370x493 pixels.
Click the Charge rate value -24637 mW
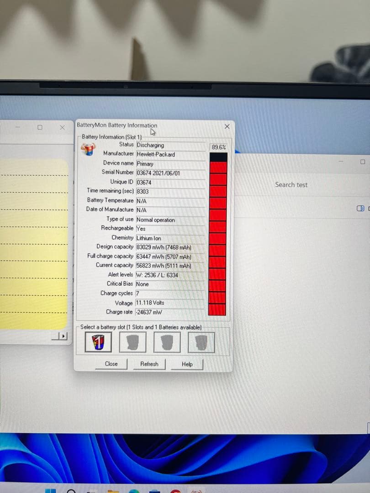coord(170,312)
